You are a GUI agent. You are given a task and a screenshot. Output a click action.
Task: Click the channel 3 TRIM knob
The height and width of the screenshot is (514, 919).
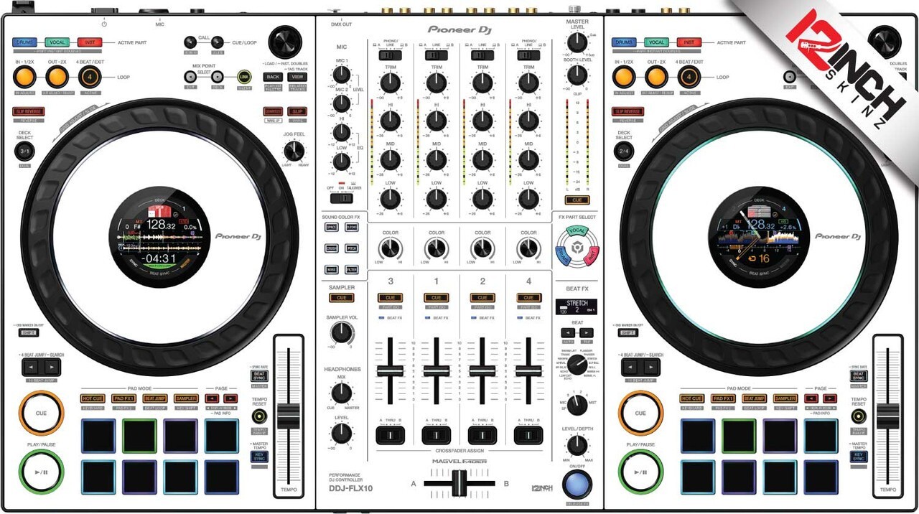(x=391, y=84)
